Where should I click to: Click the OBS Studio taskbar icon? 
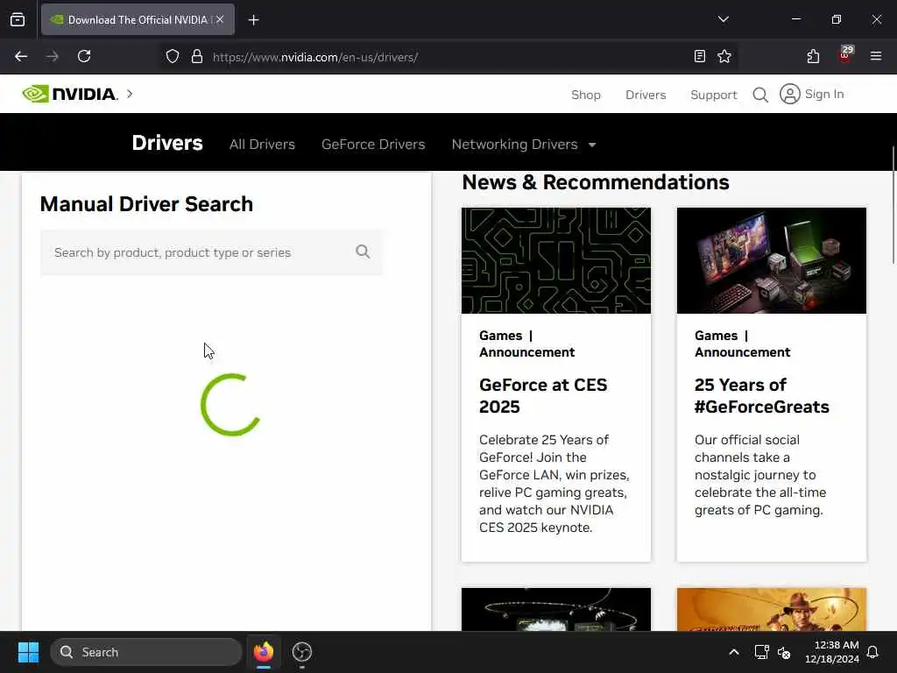pos(302,652)
